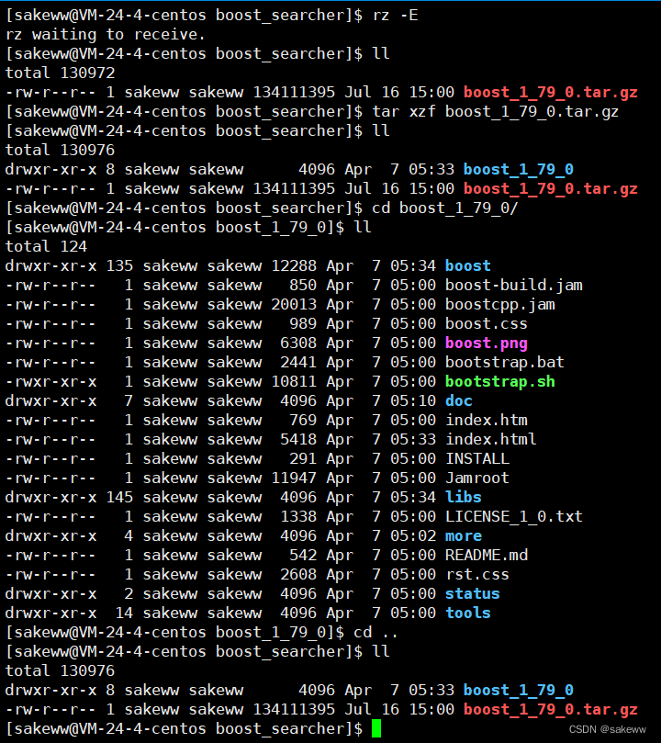Click the LICENSE_1_0.txt file name
The image size is (661, 743).
pyautogui.click(x=513, y=516)
